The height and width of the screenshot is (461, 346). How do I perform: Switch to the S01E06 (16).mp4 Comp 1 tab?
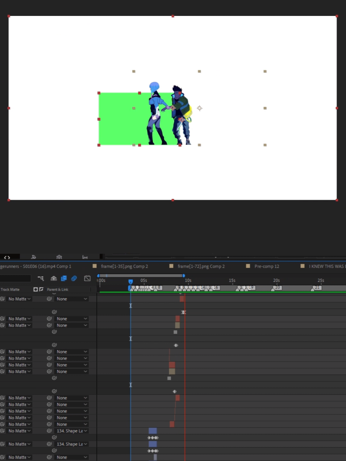tap(36, 266)
